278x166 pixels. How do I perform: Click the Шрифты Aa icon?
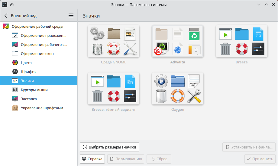(15, 72)
